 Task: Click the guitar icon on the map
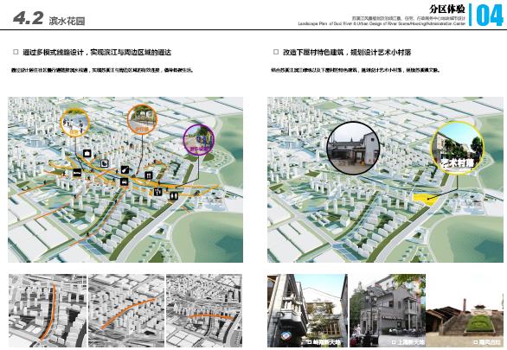coord(125,169)
